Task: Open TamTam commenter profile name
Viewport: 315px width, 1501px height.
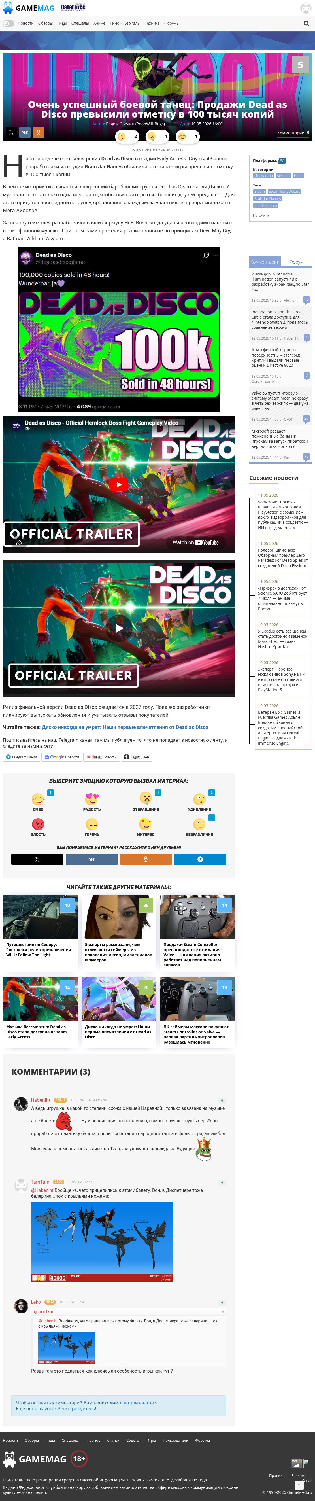Action: (x=40, y=1182)
